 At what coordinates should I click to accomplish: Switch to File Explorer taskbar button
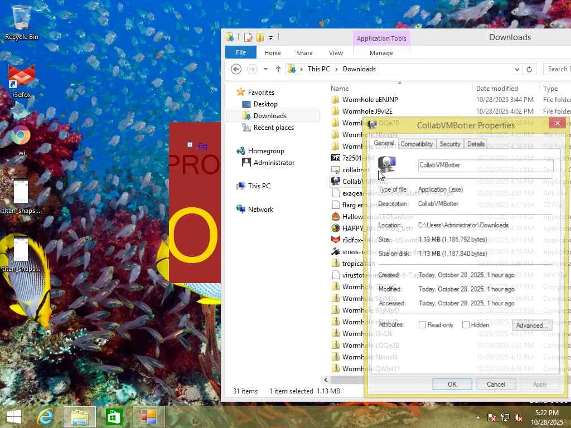coord(80,417)
